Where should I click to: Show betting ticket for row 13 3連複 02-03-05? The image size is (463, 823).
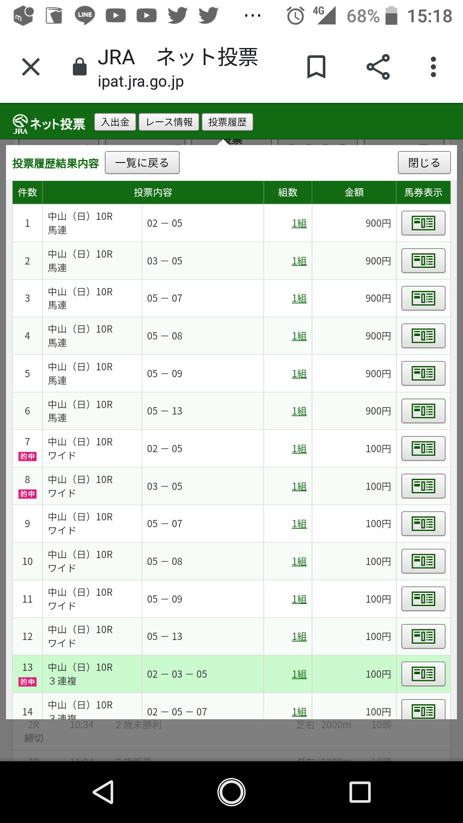[423, 674]
